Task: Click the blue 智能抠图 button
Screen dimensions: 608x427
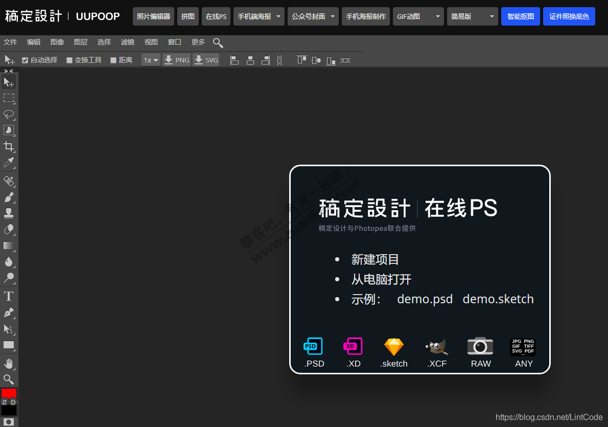Action: tap(520, 16)
